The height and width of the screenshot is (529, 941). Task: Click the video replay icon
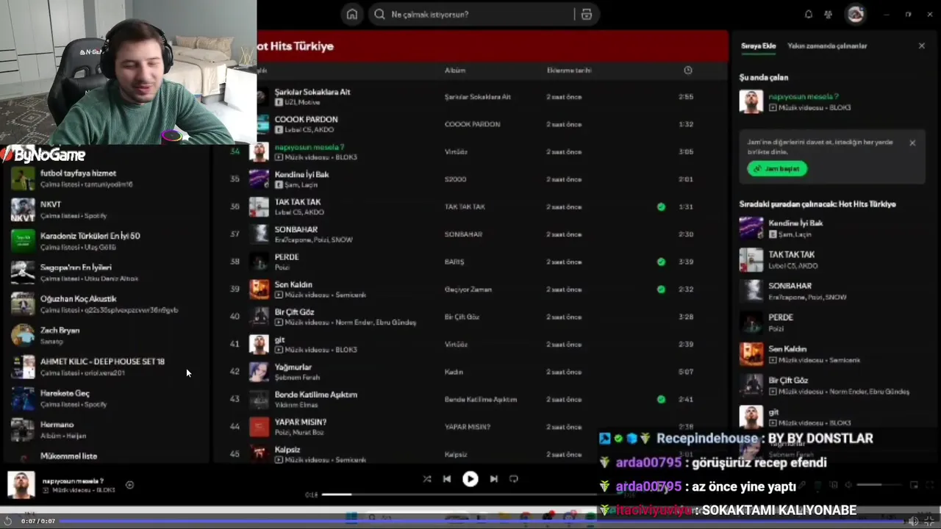pos(7,521)
